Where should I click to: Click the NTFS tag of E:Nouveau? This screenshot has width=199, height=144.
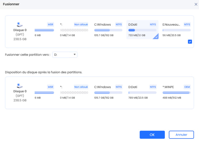187,24
